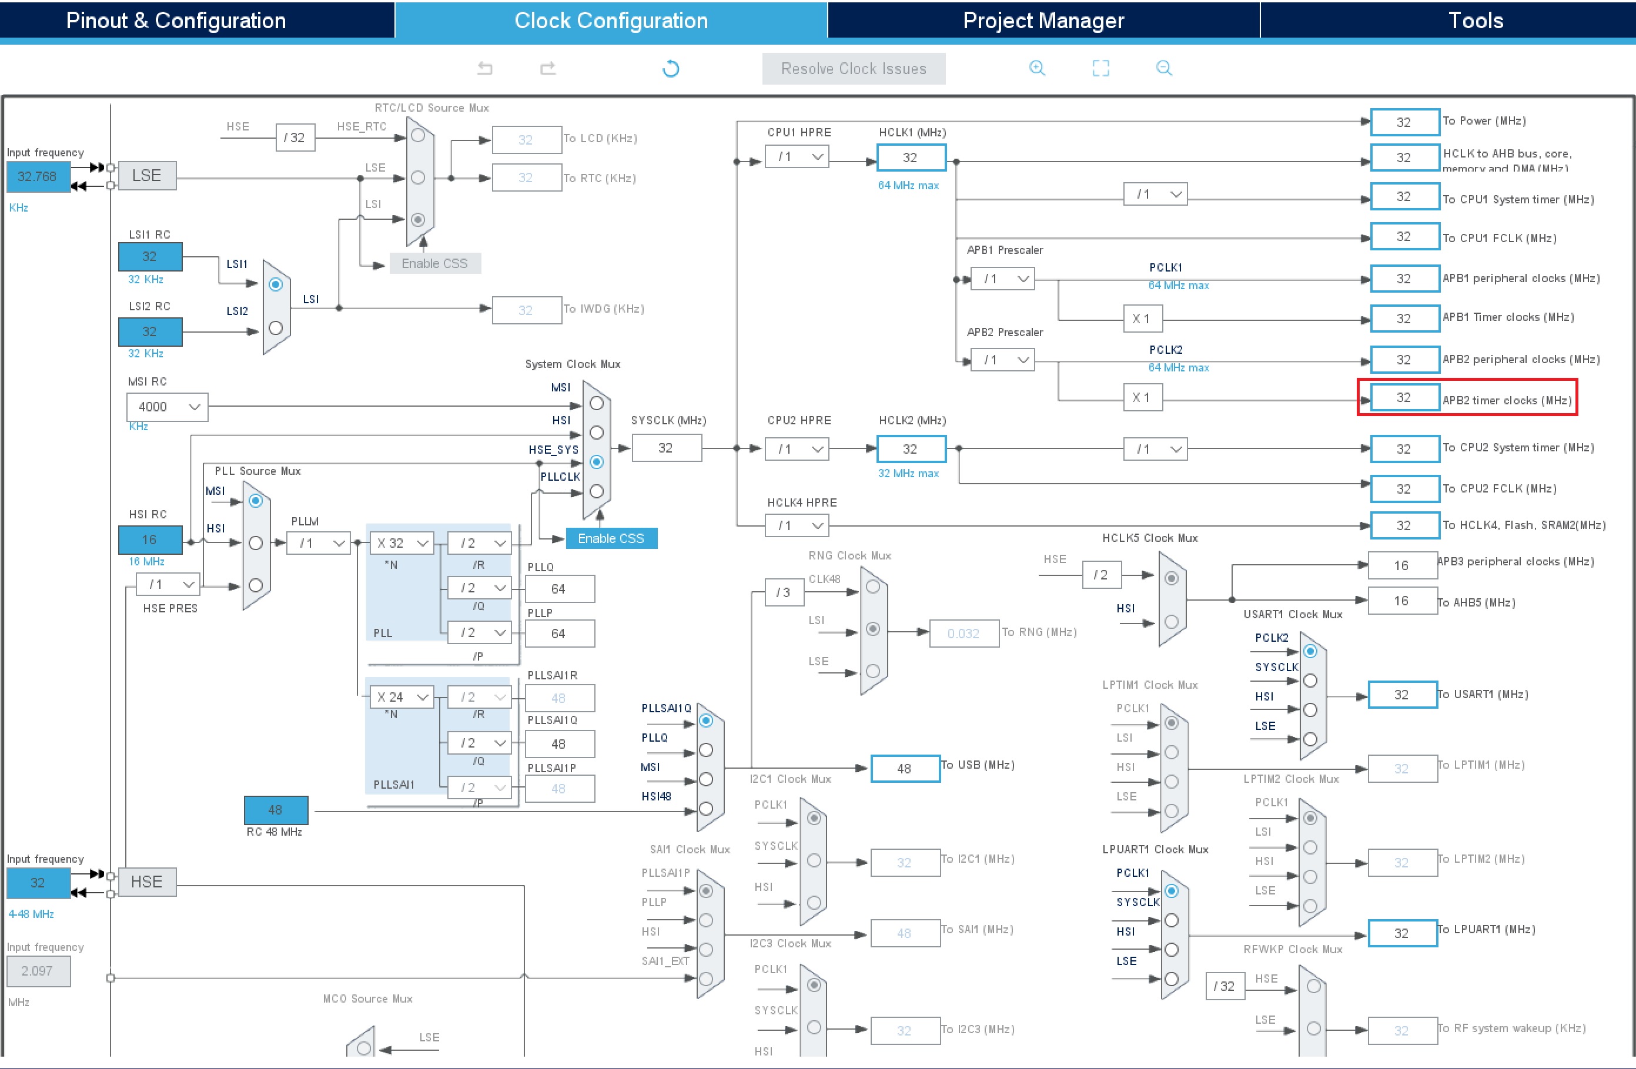
Task: Click the blue Enable CSS button
Action: [610, 539]
